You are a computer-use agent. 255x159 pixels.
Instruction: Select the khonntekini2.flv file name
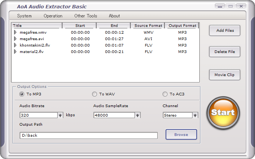tap(35, 45)
